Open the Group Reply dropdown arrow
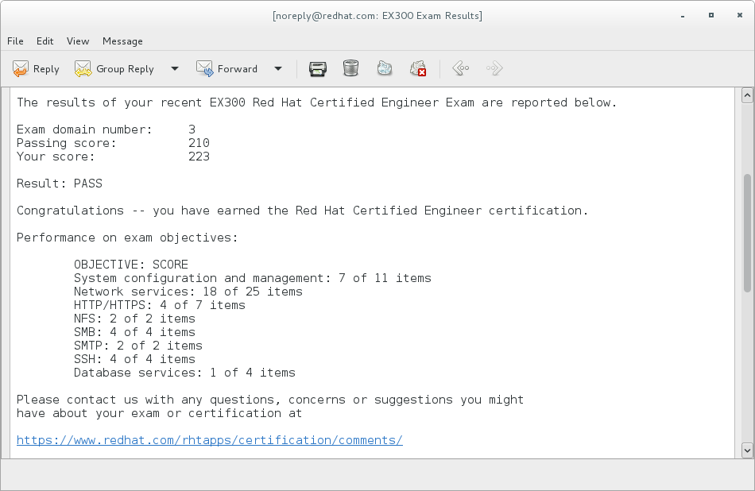 pos(174,69)
